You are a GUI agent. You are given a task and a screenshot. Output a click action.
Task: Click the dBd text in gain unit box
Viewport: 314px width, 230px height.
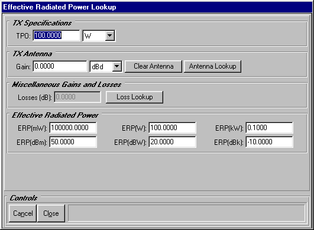(98, 67)
